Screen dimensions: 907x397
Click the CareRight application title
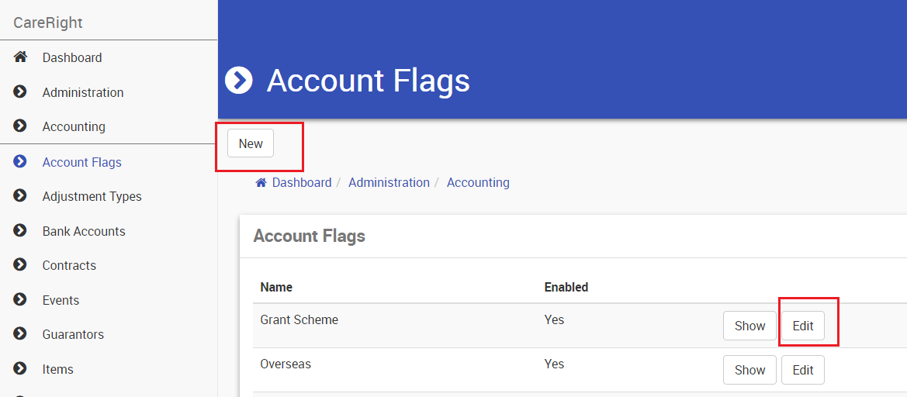(48, 22)
